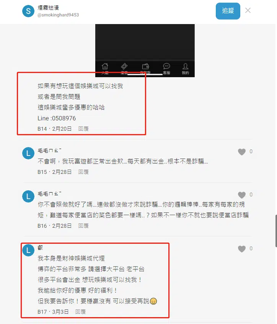
Task: Tap the 我的 profile icon in image
Action: point(185,66)
